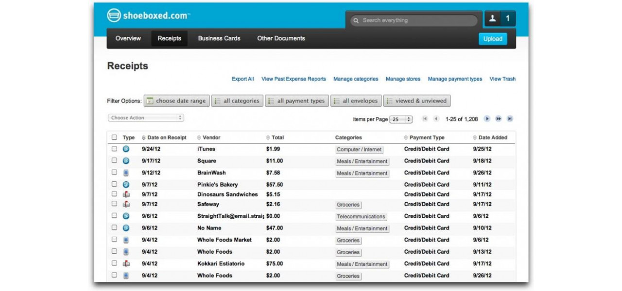
Task: Open the all categories filter
Action: tap(237, 101)
